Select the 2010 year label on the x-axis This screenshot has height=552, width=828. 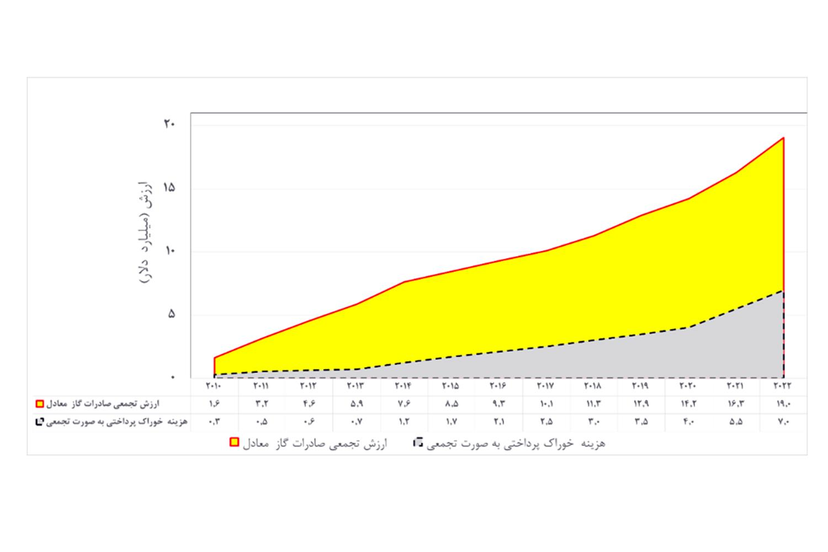pyautogui.click(x=214, y=386)
